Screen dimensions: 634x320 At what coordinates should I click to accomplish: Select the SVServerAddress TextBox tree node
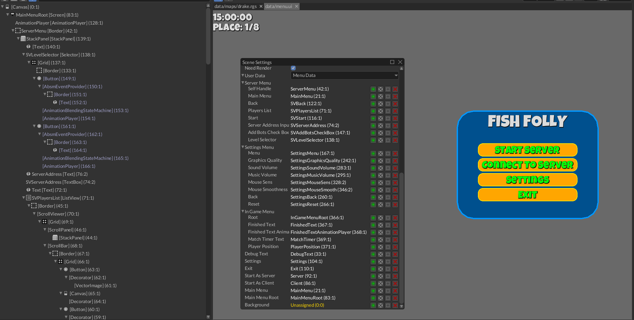tap(60, 182)
